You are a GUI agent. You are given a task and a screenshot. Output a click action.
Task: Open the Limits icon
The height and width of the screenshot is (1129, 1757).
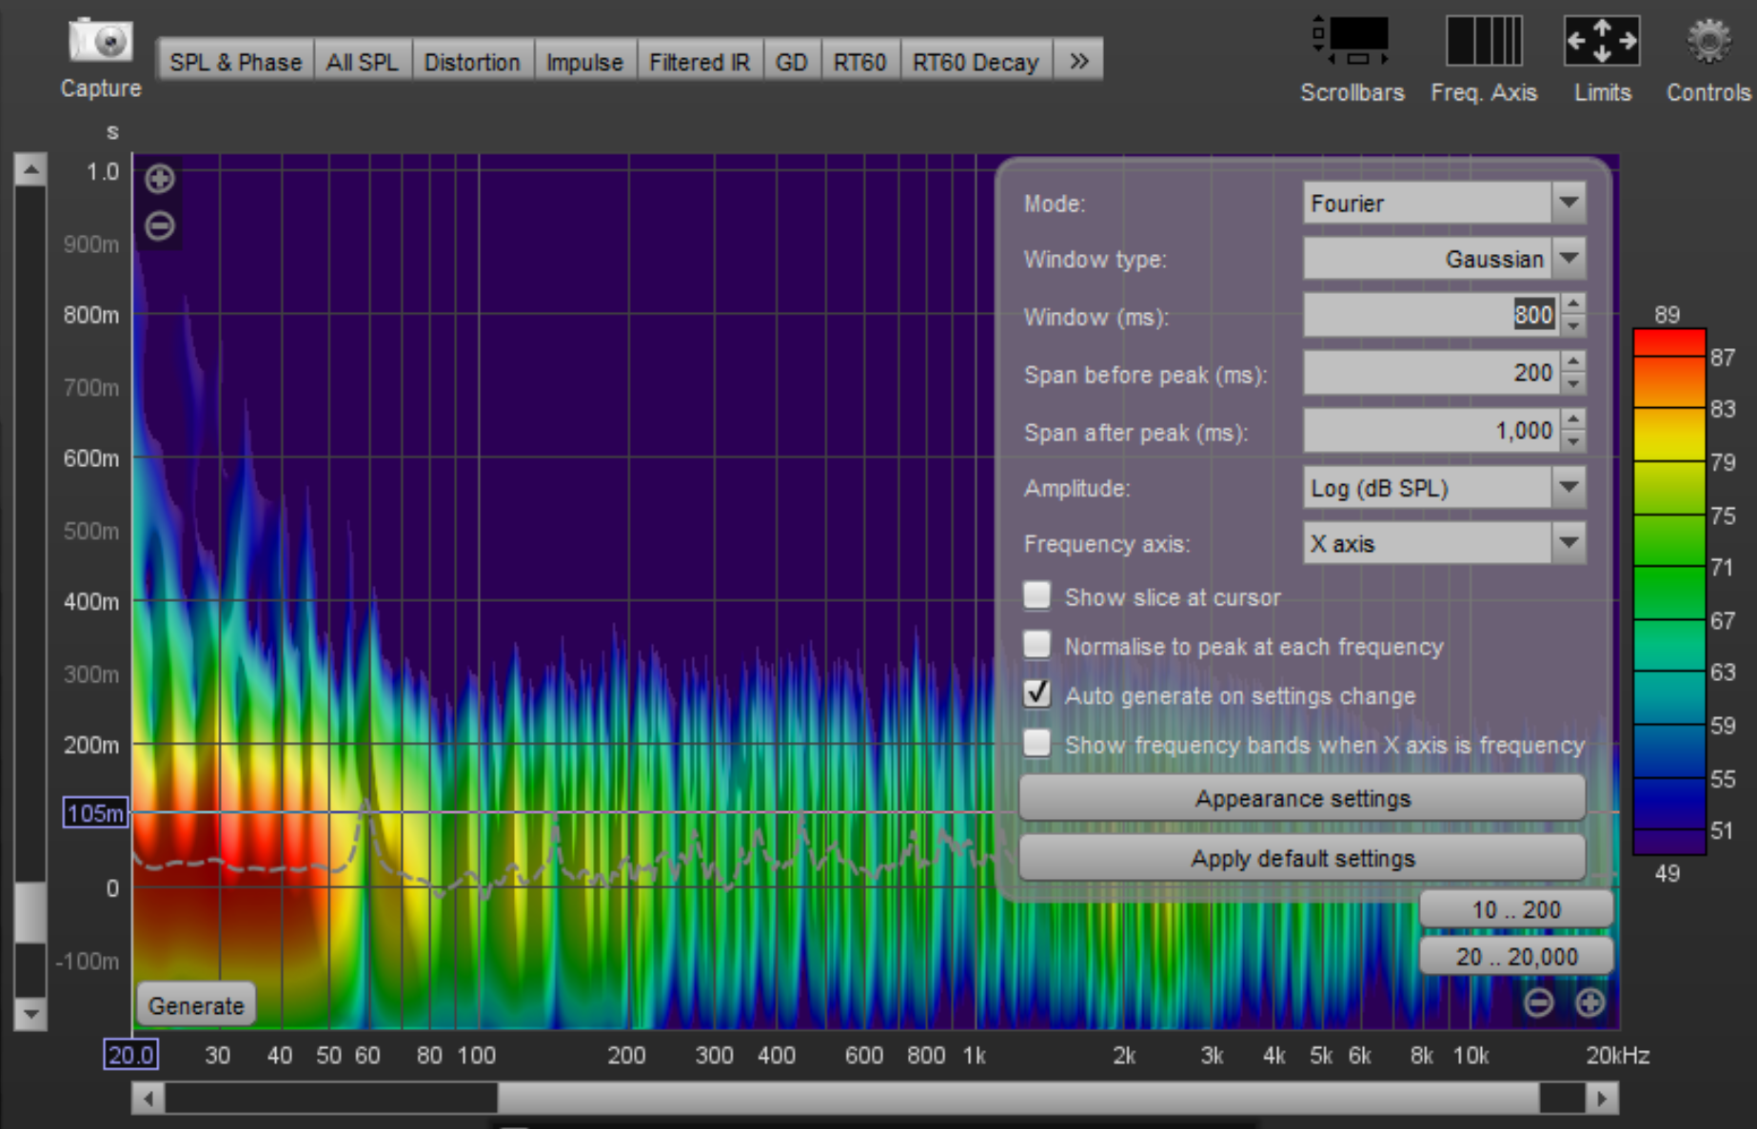pyautogui.click(x=1602, y=42)
